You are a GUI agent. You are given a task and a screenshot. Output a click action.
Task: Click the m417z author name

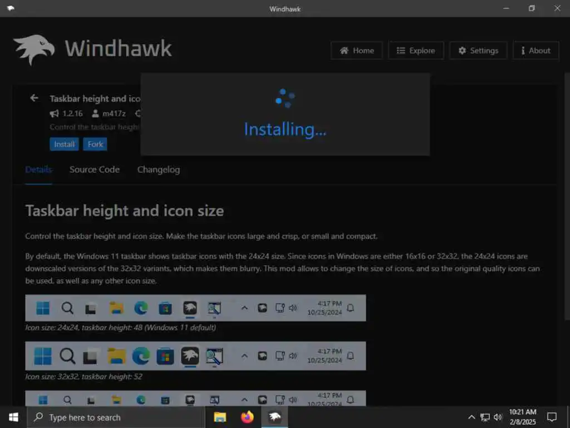[114, 114]
